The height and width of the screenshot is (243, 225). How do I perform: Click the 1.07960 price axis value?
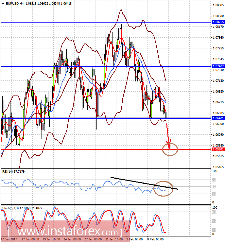pos(218,38)
